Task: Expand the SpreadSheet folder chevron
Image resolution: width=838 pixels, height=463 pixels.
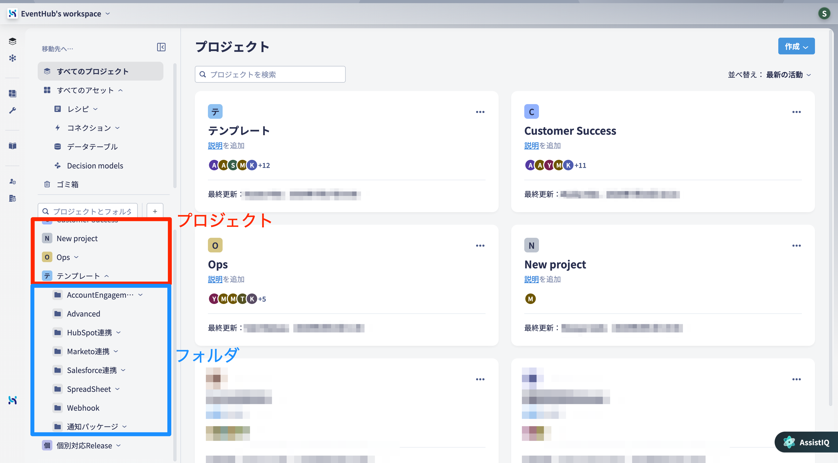Action: [x=117, y=389]
